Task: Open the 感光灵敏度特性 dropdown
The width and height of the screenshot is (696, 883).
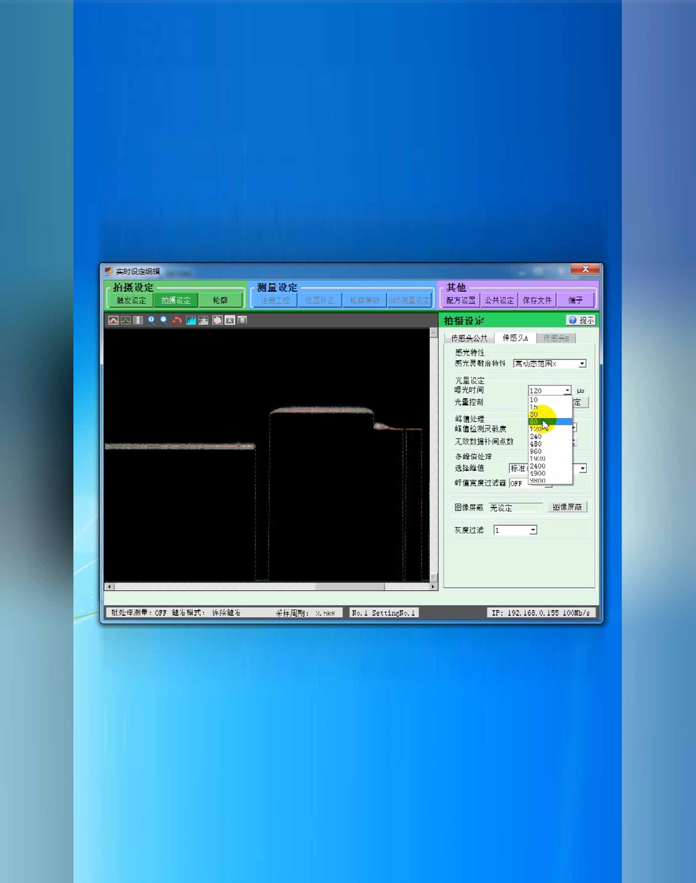Action: coord(582,364)
